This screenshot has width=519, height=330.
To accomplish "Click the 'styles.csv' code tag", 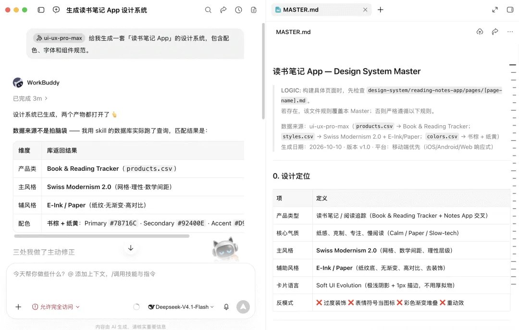I will (297, 136).
